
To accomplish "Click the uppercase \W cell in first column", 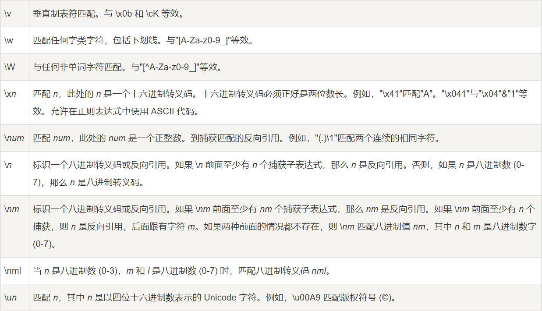I will [x=10, y=67].
